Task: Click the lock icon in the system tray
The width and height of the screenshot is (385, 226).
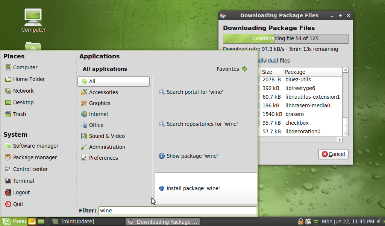Action: point(301,221)
